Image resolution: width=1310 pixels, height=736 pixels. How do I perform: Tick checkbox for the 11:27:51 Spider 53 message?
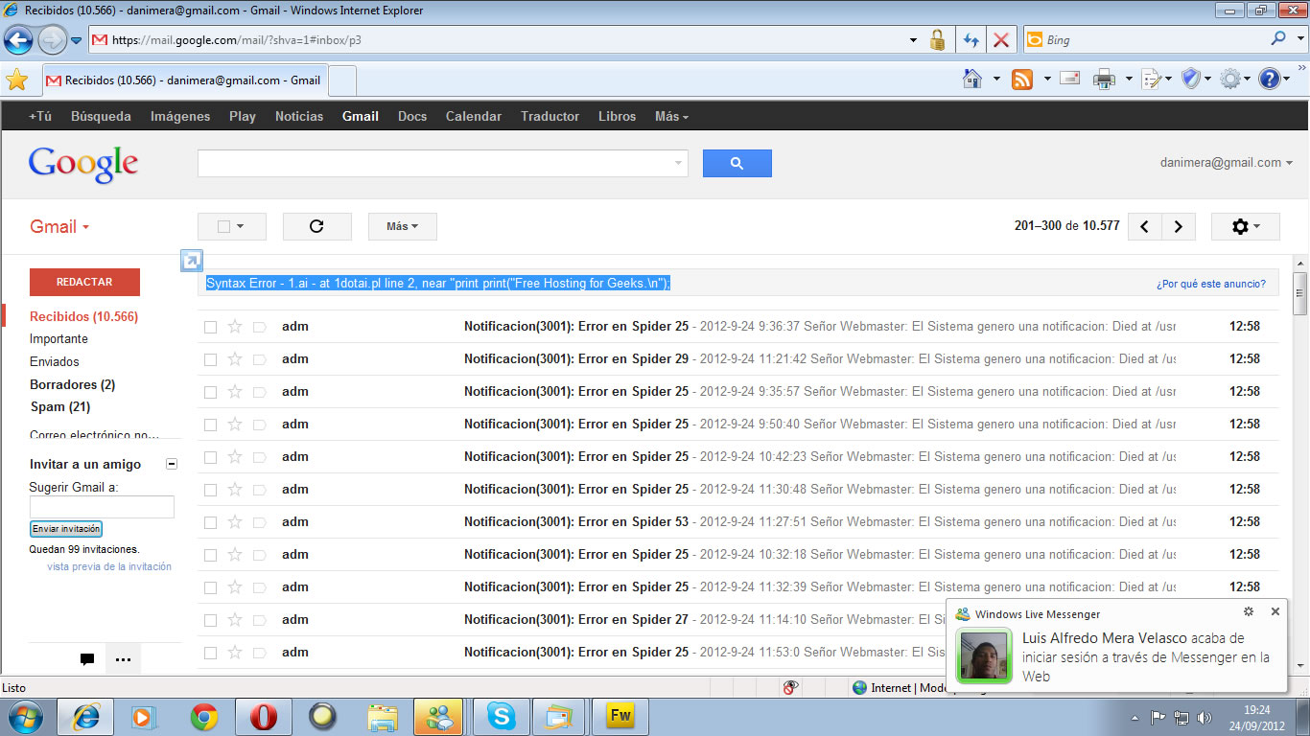[211, 522]
